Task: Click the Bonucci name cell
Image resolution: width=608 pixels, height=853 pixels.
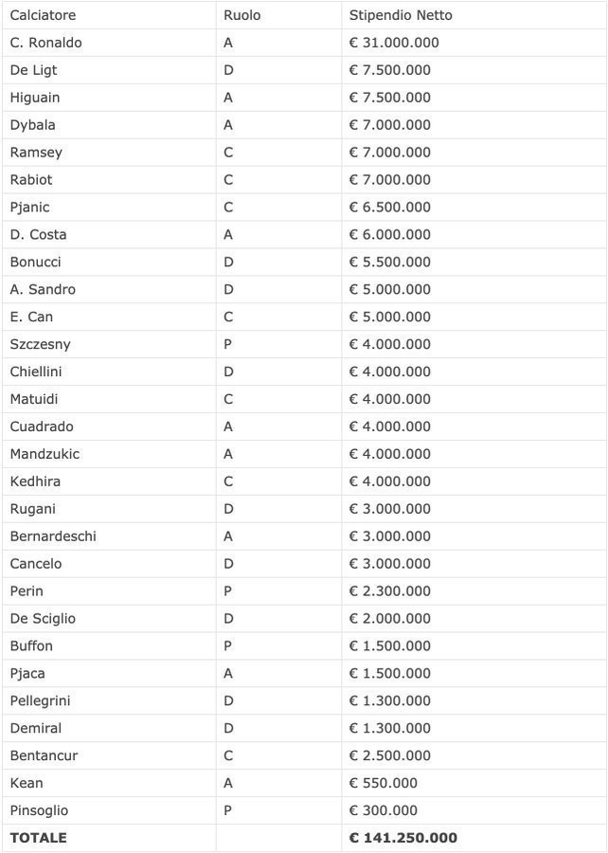Action: point(35,262)
